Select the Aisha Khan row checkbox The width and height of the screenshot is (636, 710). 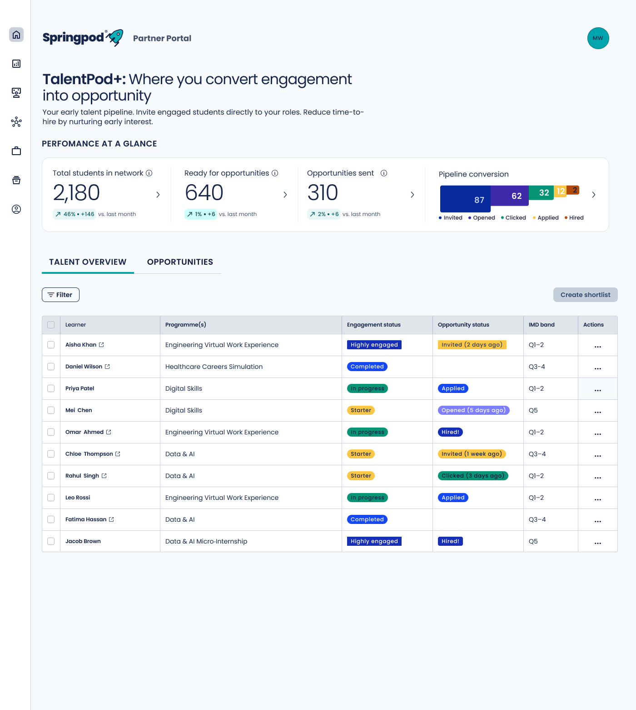[51, 345]
